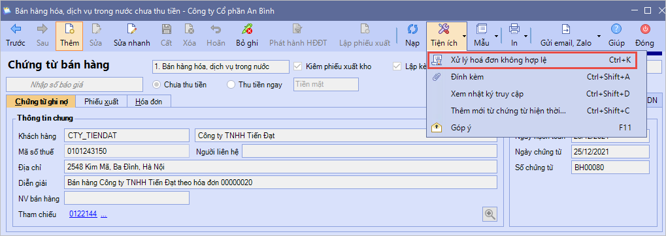This screenshot has height=236, width=666.
Task: Open Sửa nhanh quick edit
Action: click(x=131, y=35)
